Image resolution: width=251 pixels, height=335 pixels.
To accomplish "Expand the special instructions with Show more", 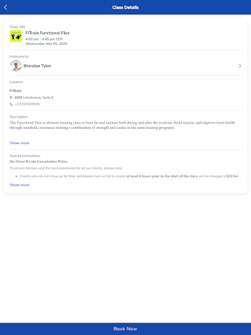I will click(x=20, y=185).
